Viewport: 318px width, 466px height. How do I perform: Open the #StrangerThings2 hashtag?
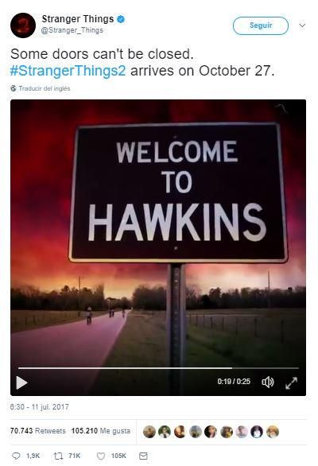tap(68, 71)
